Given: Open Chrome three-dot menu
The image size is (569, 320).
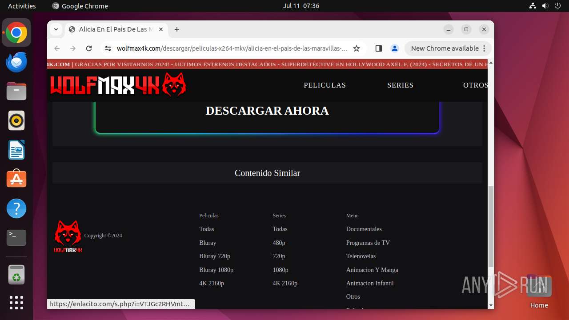Looking at the screenshot, I should 485,48.
